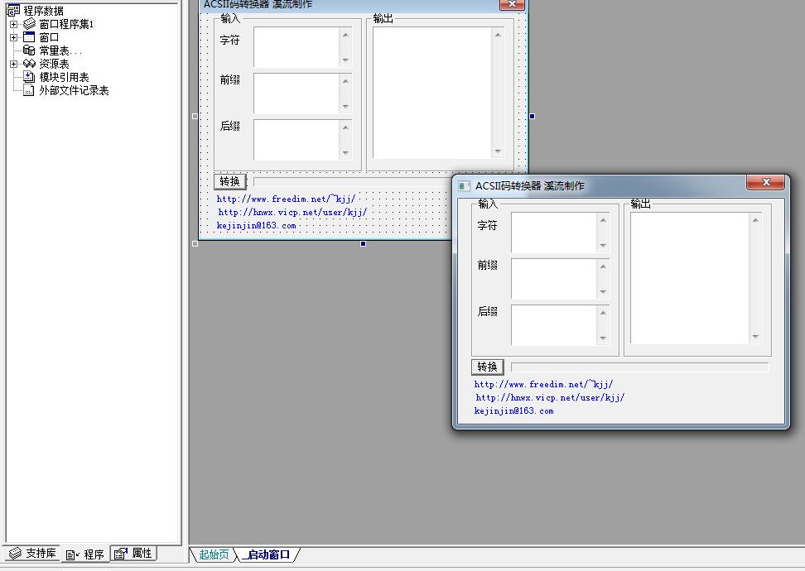805x571 pixels.
Task: Click the running window's title bar app icon
Action: point(464,186)
